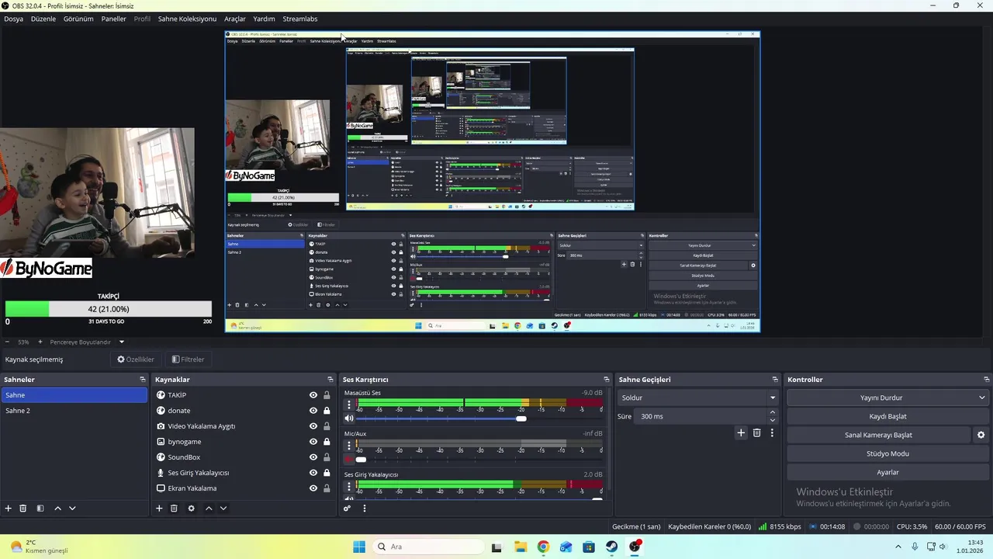Delete selected scene using the Sahneler trash icon

tap(23, 509)
